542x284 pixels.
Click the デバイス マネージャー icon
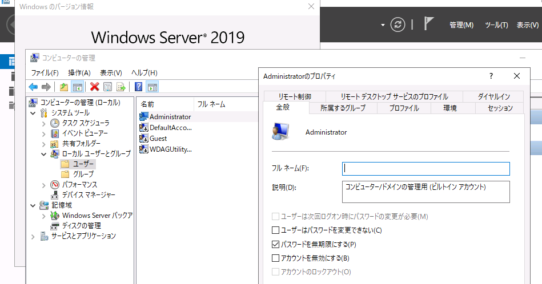coord(55,195)
